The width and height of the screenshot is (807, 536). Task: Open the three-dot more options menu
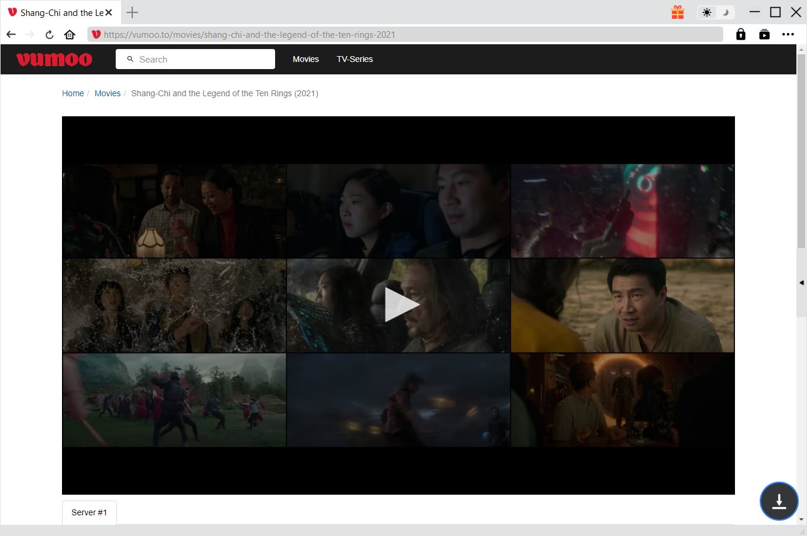(x=788, y=35)
